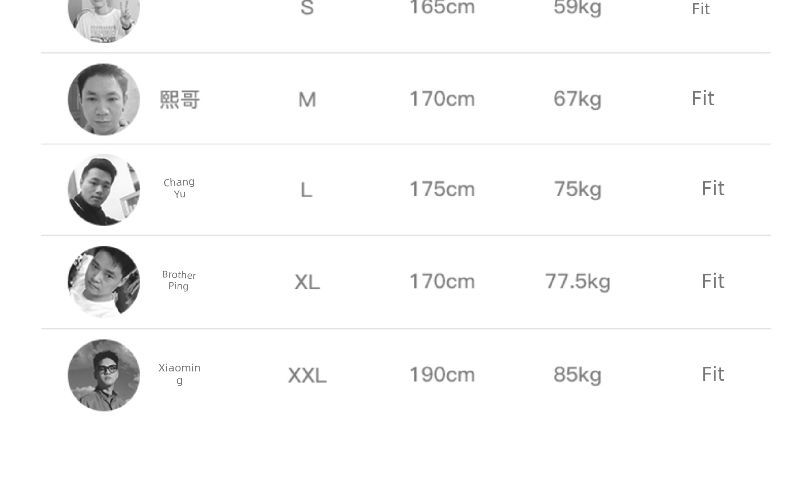812x485 pixels.
Task: Open Chang Yu's profile photo
Action: point(104,190)
